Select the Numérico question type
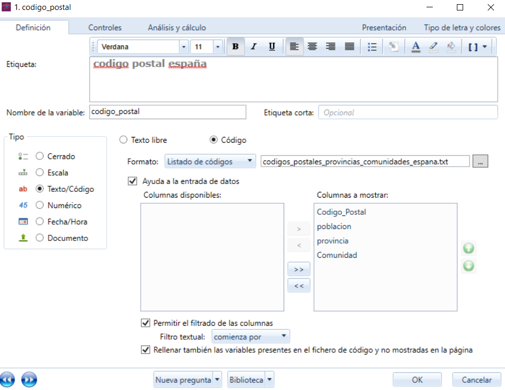 coord(40,205)
